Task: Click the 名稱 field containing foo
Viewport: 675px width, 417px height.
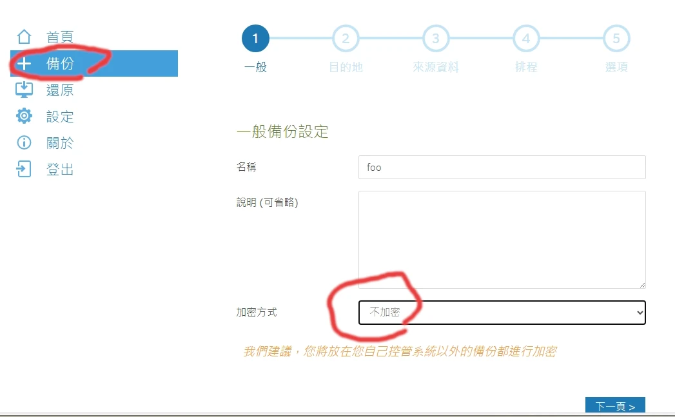Action: pyautogui.click(x=502, y=167)
